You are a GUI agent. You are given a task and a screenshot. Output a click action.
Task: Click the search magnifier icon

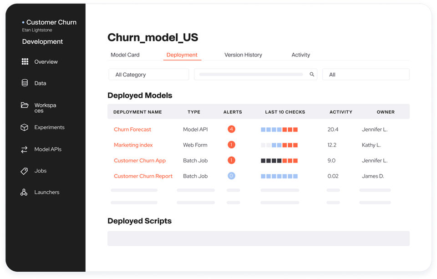pos(312,75)
